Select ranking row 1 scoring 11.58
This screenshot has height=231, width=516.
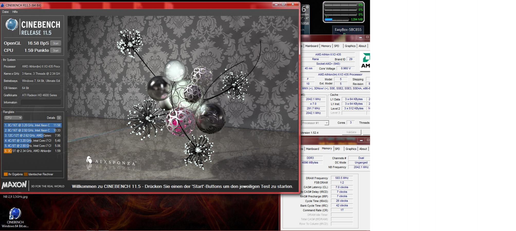tap(33, 125)
